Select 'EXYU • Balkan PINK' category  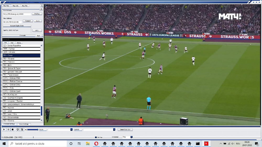tap(21, 78)
